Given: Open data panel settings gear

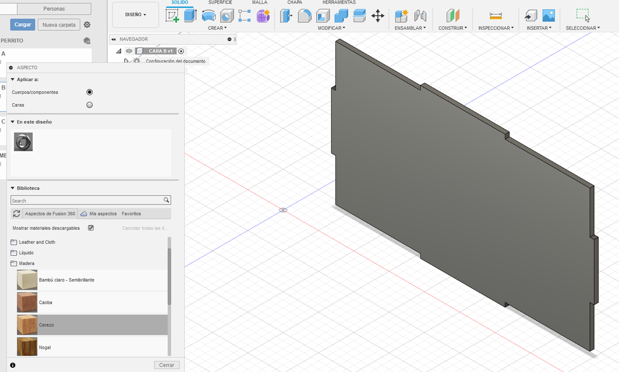Looking at the screenshot, I should click(x=87, y=24).
